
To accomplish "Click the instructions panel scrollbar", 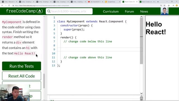I will coord(44,81).
